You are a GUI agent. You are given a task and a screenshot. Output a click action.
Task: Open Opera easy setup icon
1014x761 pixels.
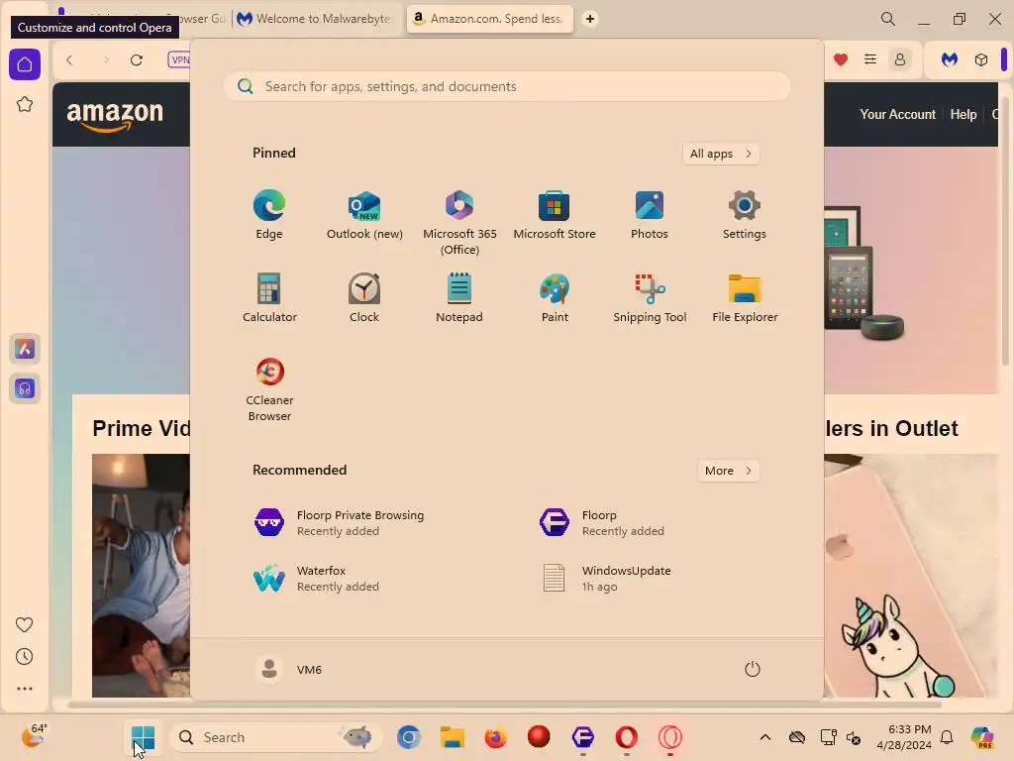coord(870,59)
